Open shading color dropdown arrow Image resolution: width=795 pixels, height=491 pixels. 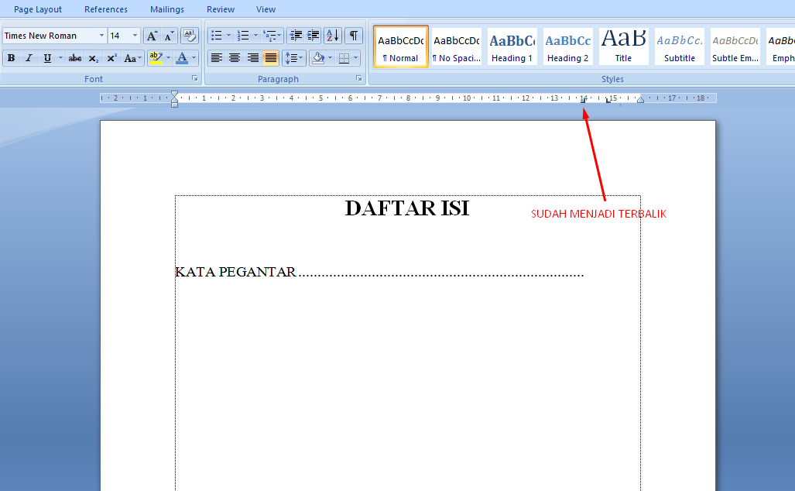point(331,58)
